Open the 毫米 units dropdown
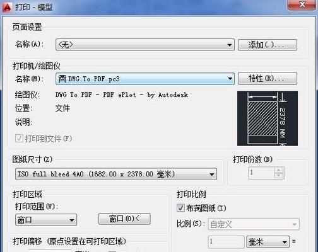This screenshot has width=318, height=252. point(268,242)
